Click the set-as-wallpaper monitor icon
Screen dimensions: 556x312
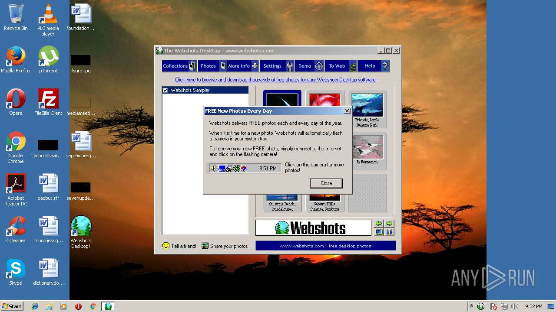(x=379, y=232)
